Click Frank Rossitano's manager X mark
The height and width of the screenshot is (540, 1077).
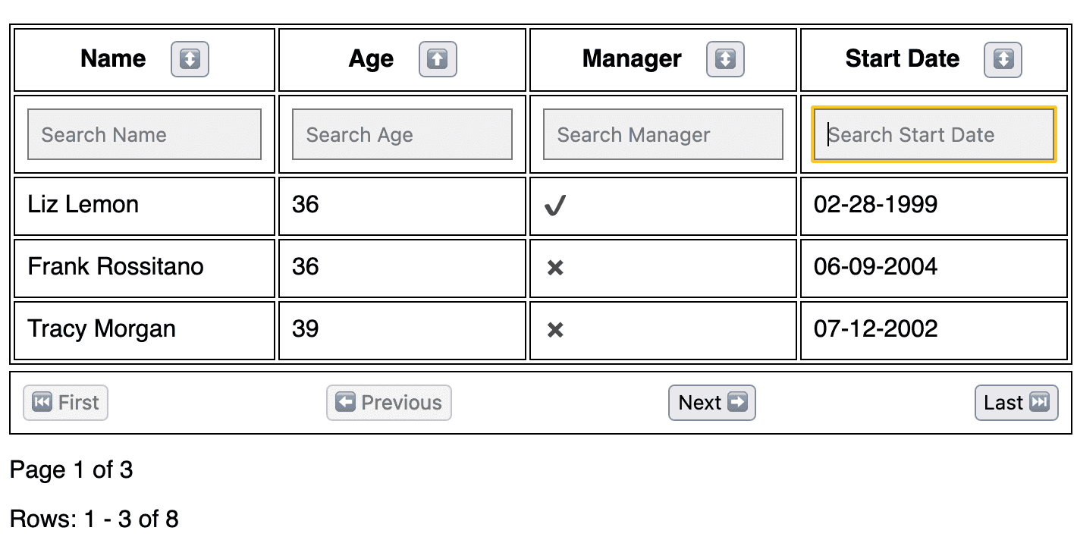pos(554,268)
